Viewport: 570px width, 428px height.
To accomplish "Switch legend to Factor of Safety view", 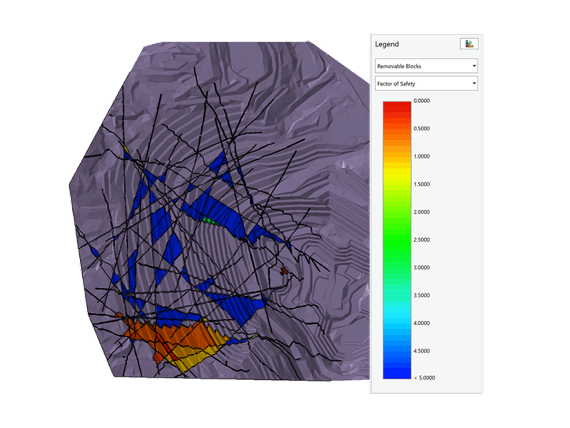I will (426, 83).
